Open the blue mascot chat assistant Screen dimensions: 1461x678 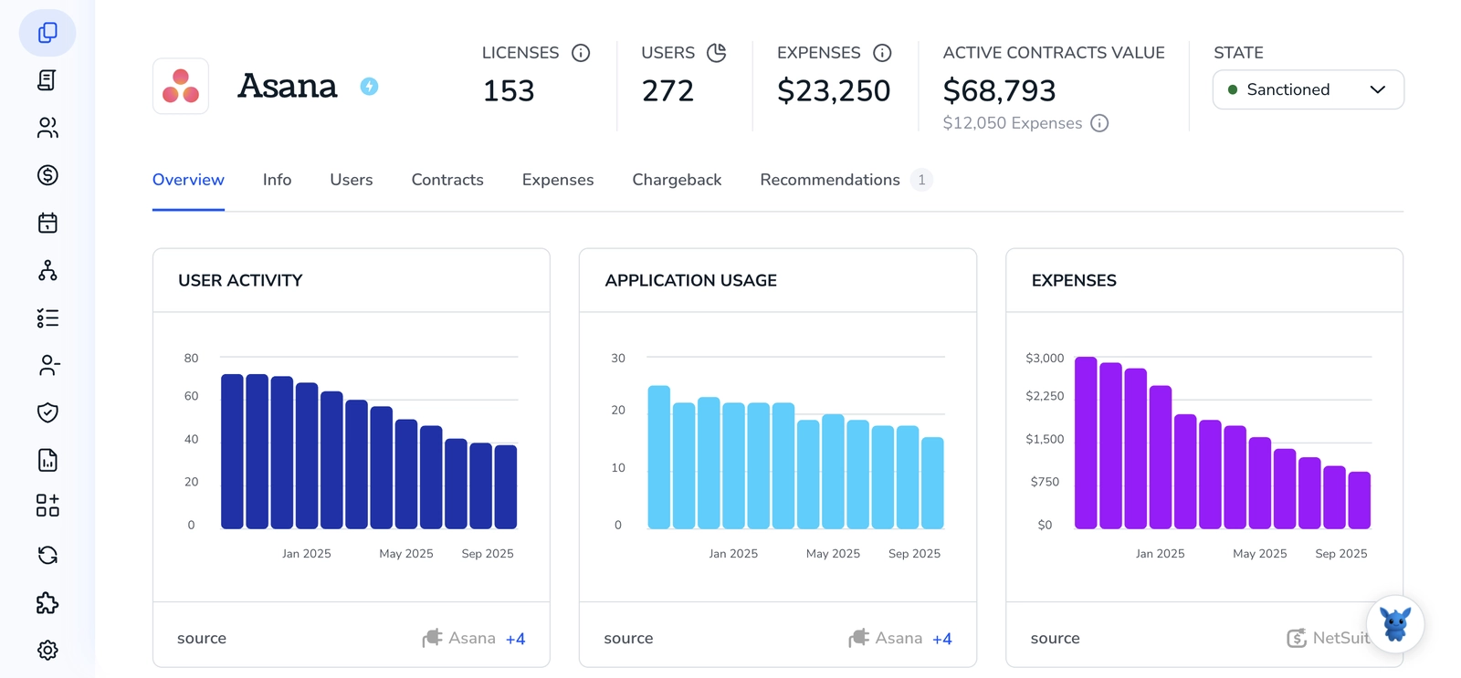[1395, 624]
